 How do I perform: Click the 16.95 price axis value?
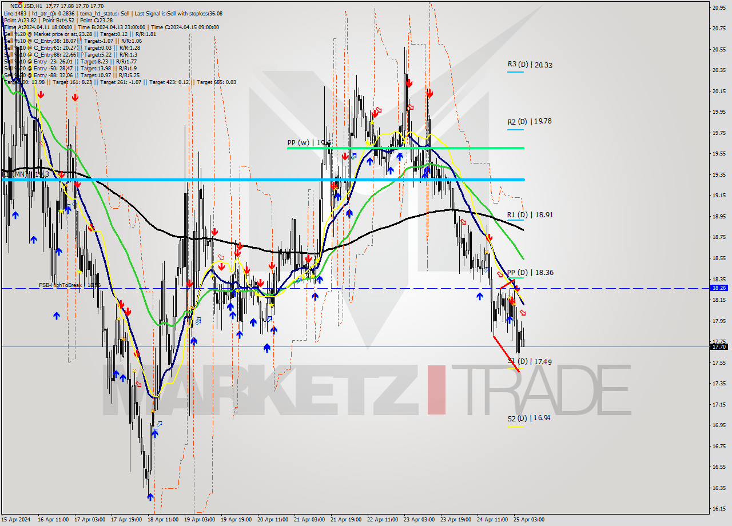719,425
